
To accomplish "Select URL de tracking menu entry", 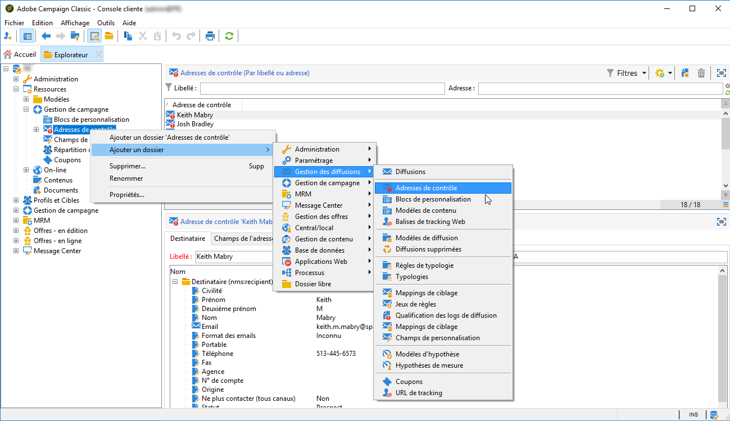I will [x=443, y=393].
